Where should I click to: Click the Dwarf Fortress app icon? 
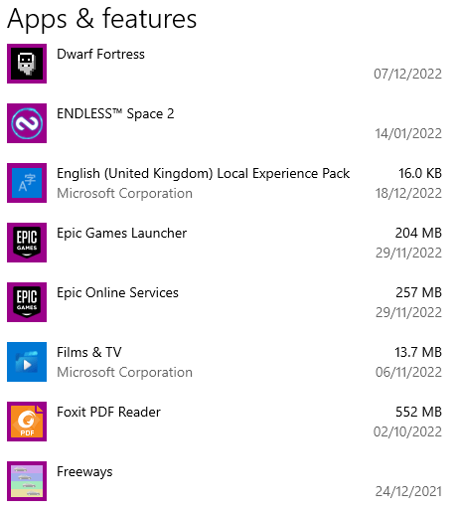point(27,64)
